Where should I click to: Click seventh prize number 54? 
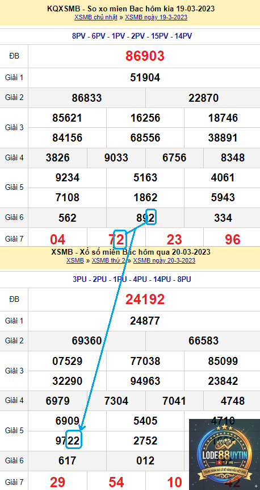point(116,483)
